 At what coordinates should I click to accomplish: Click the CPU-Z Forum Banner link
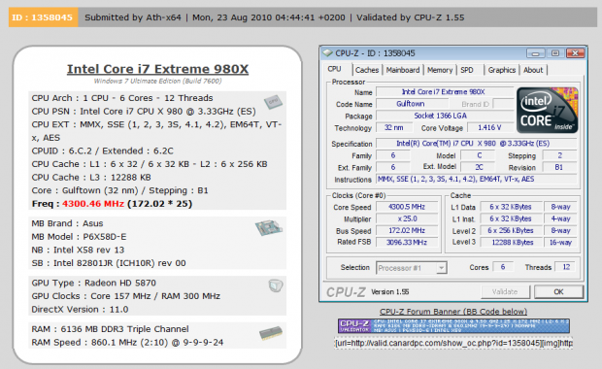453,312
